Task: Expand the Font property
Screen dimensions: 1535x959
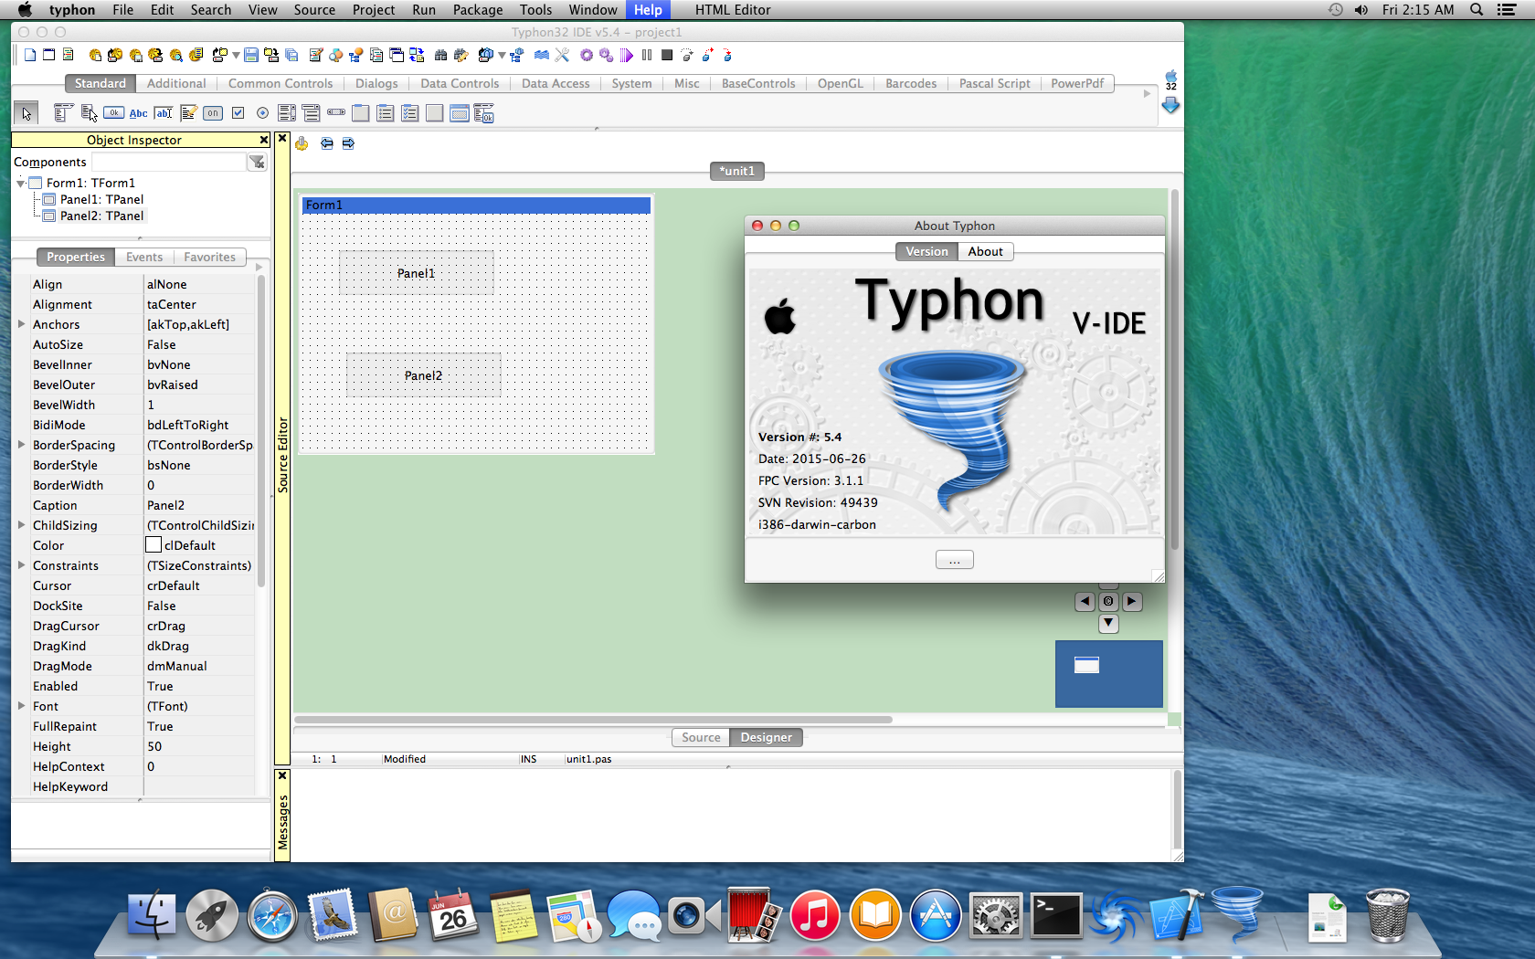Action: (x=21, y=706)
